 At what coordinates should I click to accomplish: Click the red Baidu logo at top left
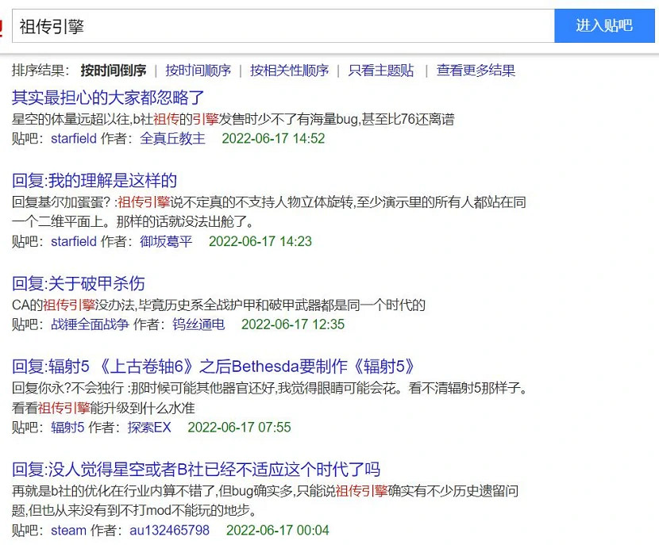click(x=3, y=25)
